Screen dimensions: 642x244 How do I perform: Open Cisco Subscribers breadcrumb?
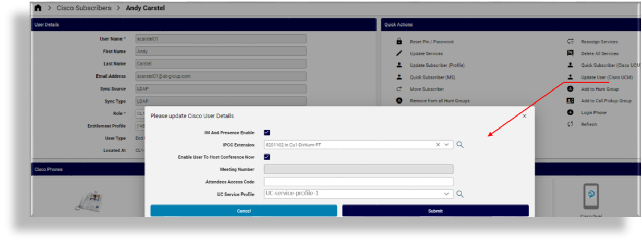(84, 8)
